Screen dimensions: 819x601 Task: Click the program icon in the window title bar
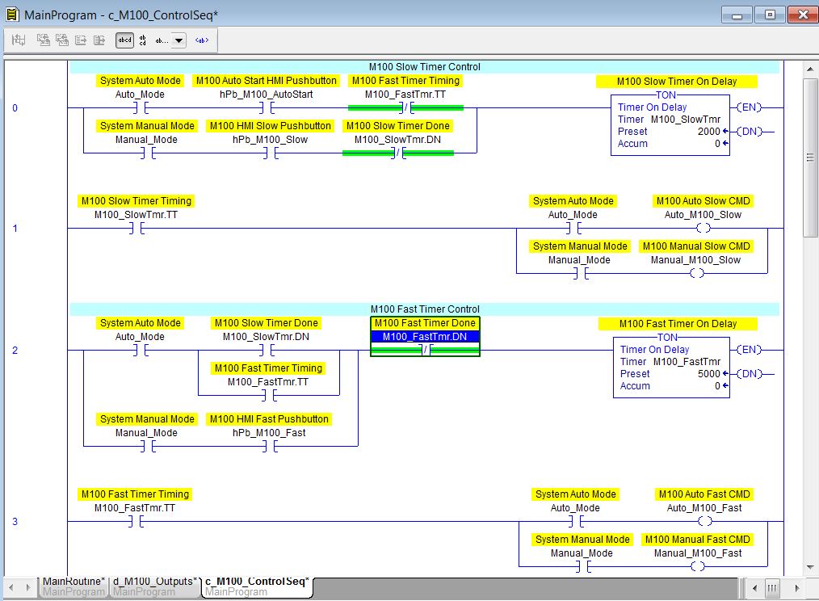click(x=11, y=13)
